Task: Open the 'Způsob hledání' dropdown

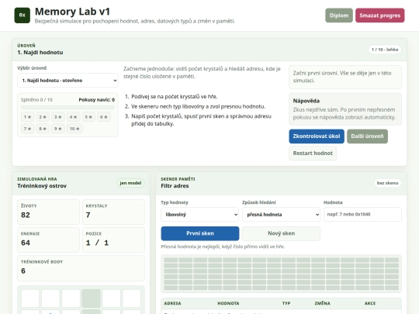Action: pos(281,215)
